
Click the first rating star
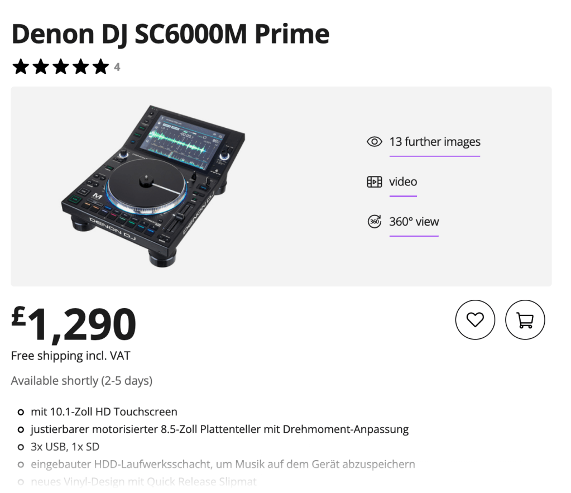point(21,67)
